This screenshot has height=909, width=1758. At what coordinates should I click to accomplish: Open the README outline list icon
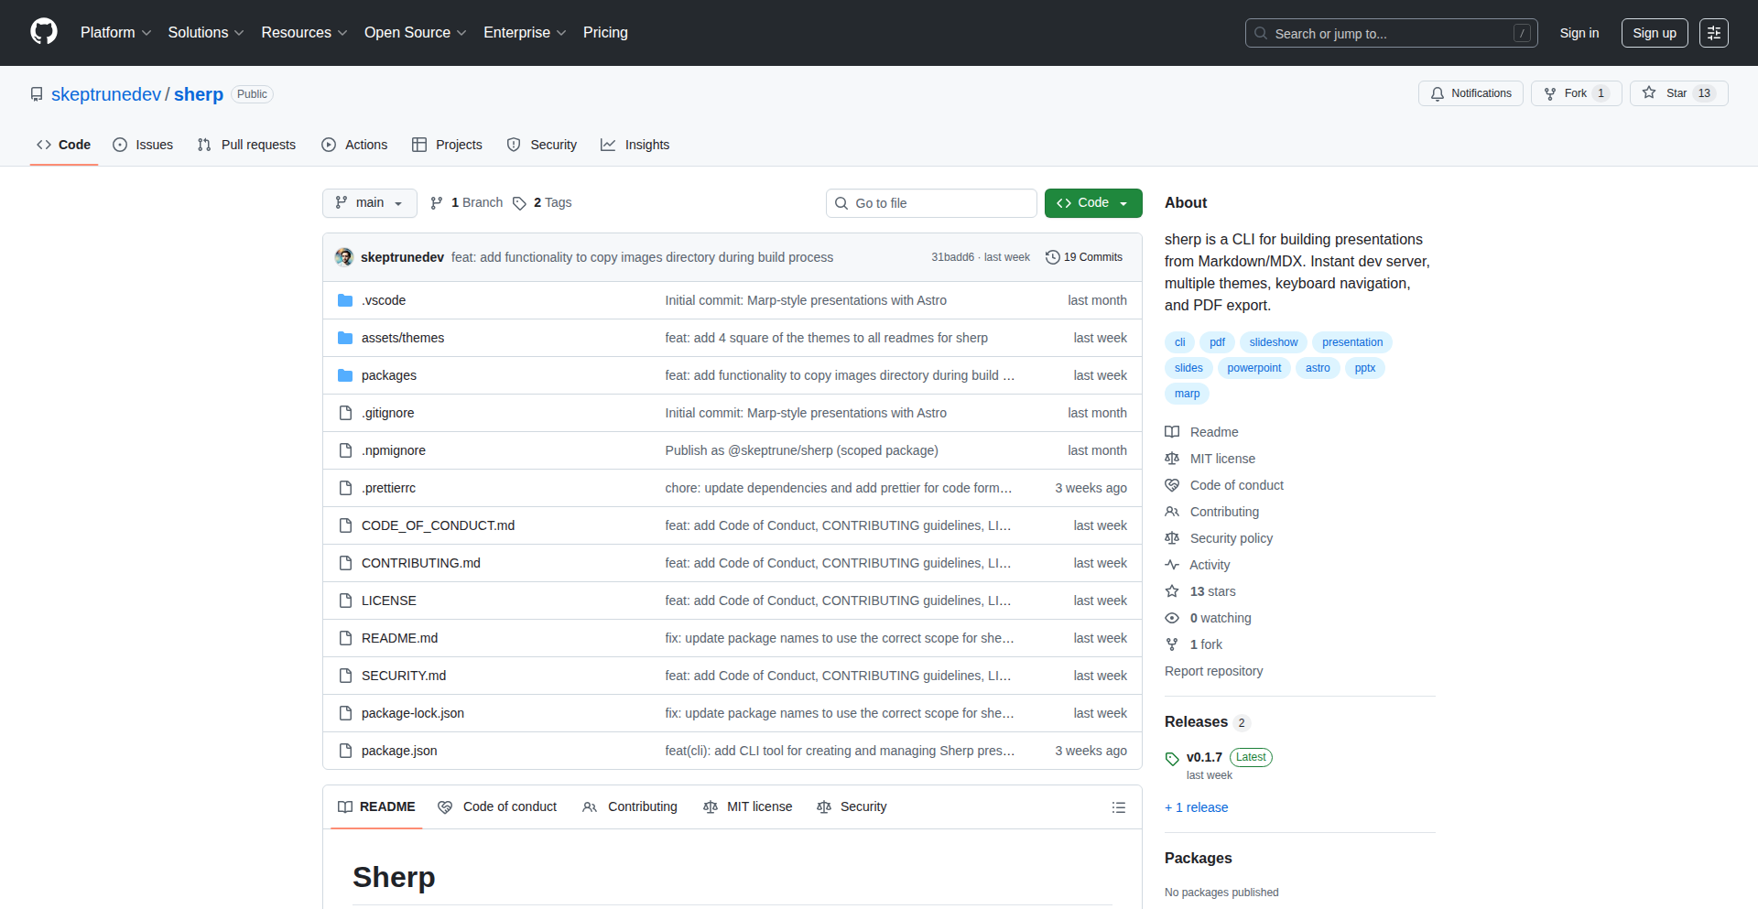tap(1118, 807)
